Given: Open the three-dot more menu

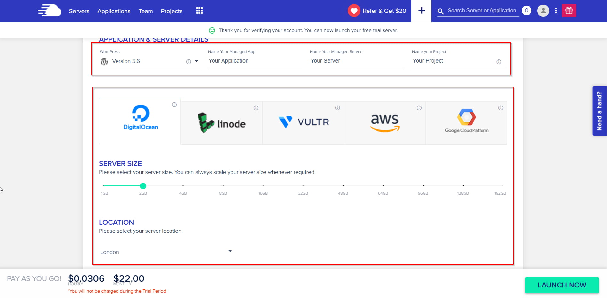Looking at the screenshot, I should [556, 11].
